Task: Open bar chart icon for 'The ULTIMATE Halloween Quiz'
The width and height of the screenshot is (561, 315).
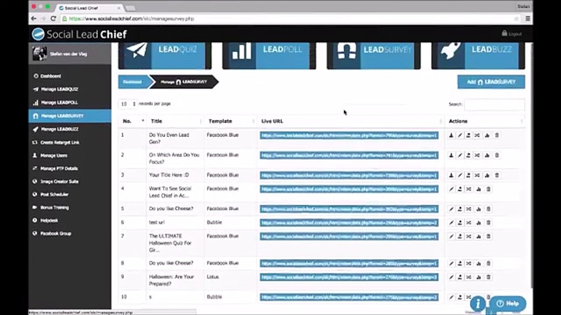Action: (x=479, y=236)
